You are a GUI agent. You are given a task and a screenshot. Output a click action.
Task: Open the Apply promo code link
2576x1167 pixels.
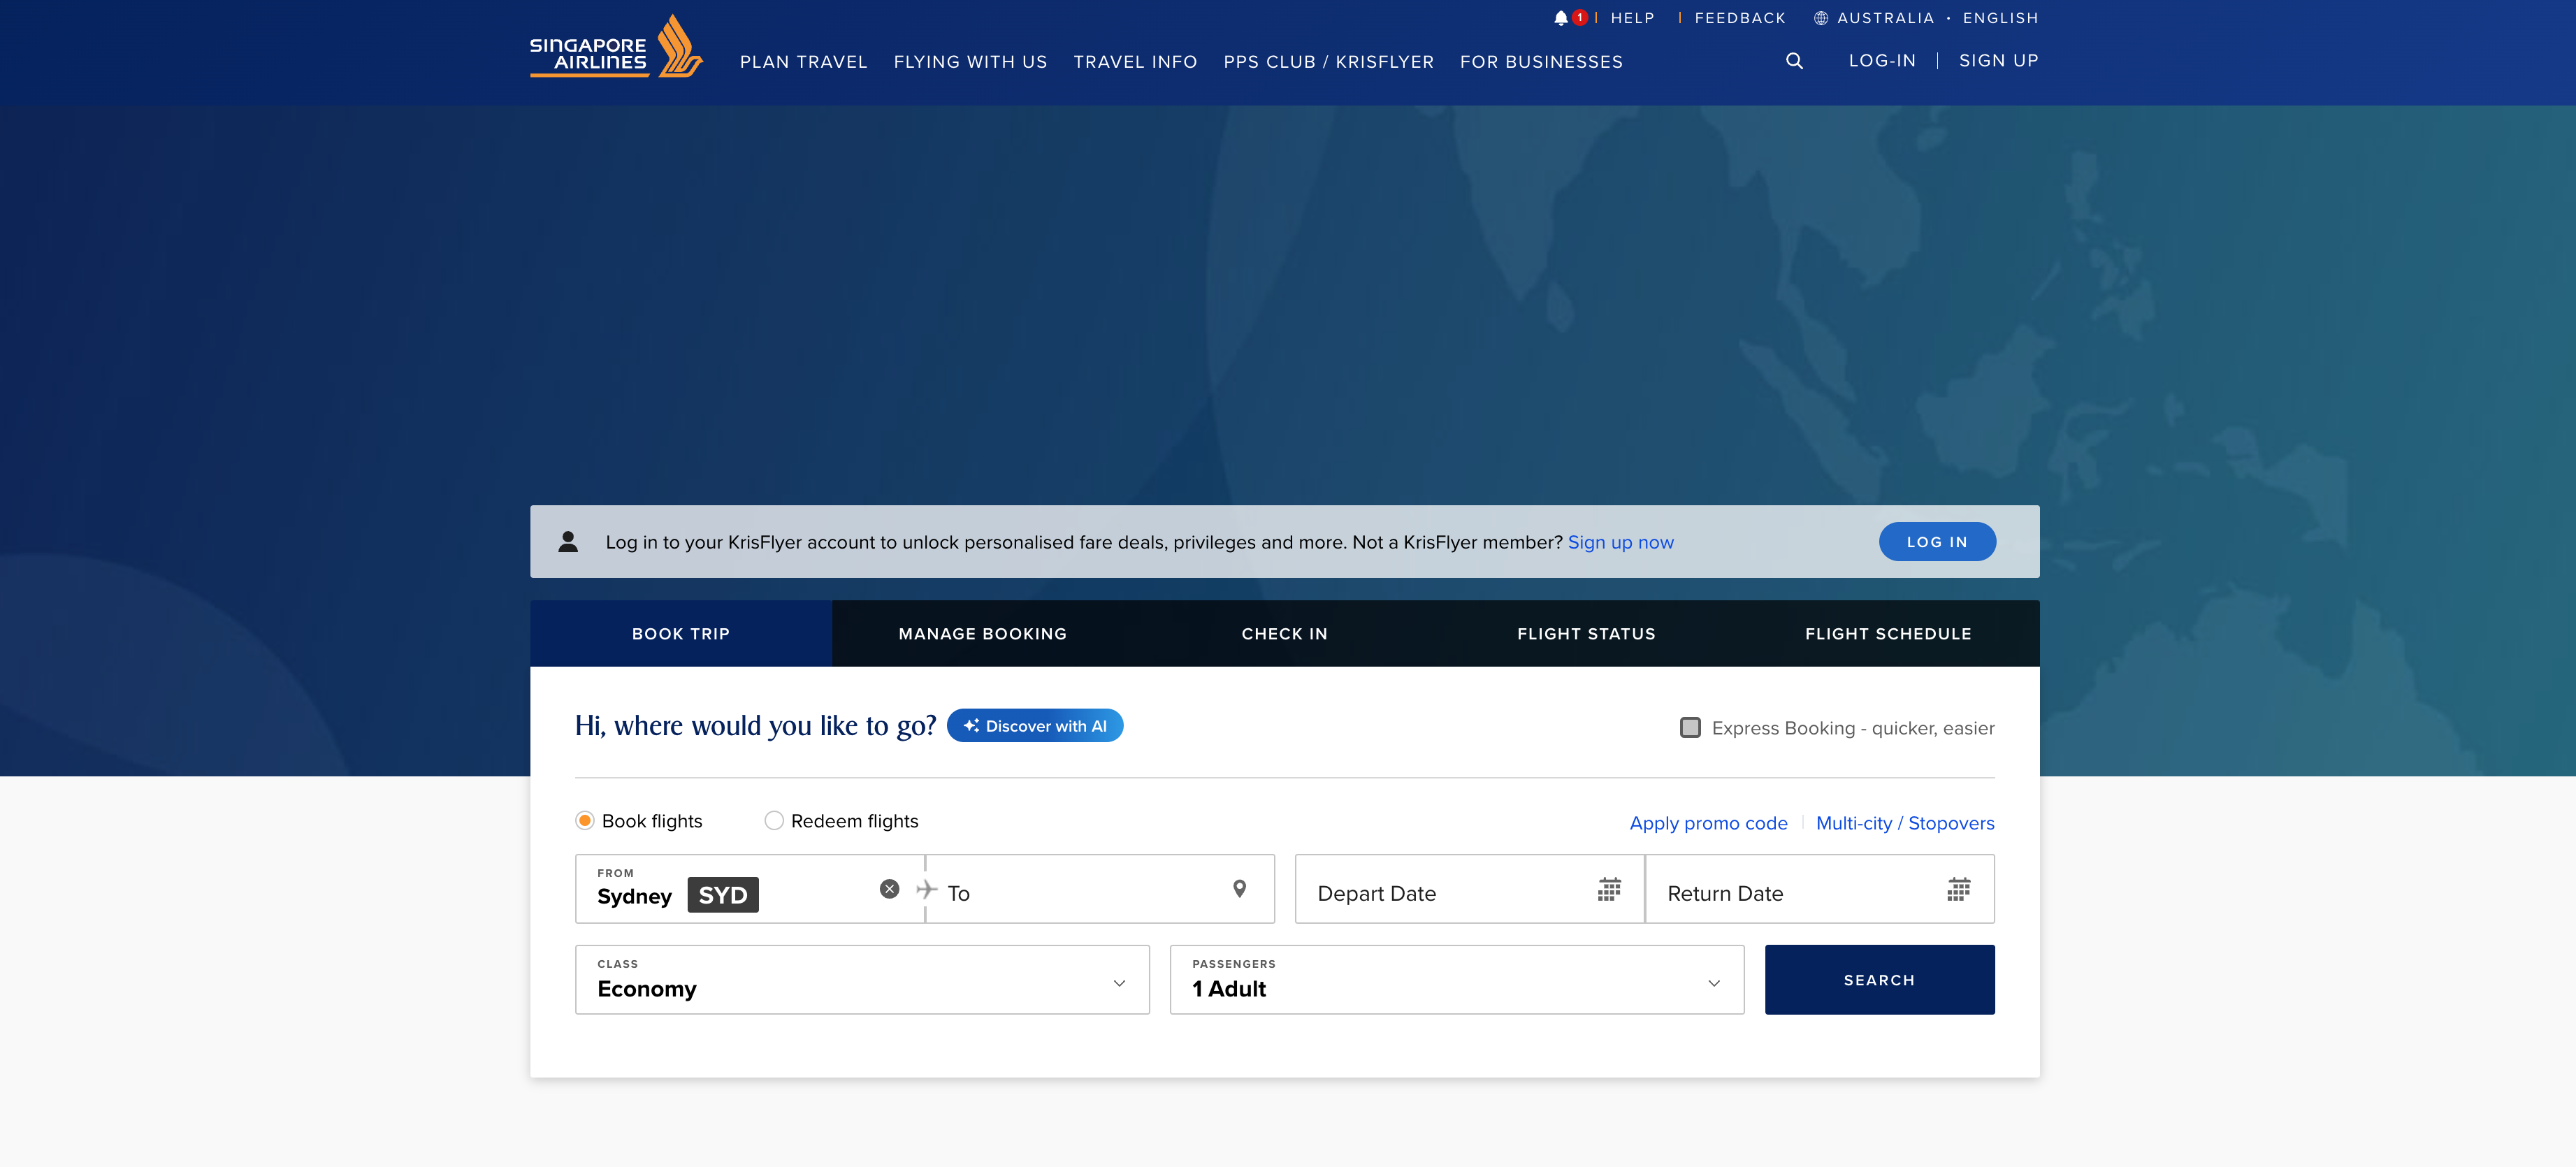[1708, 823]
